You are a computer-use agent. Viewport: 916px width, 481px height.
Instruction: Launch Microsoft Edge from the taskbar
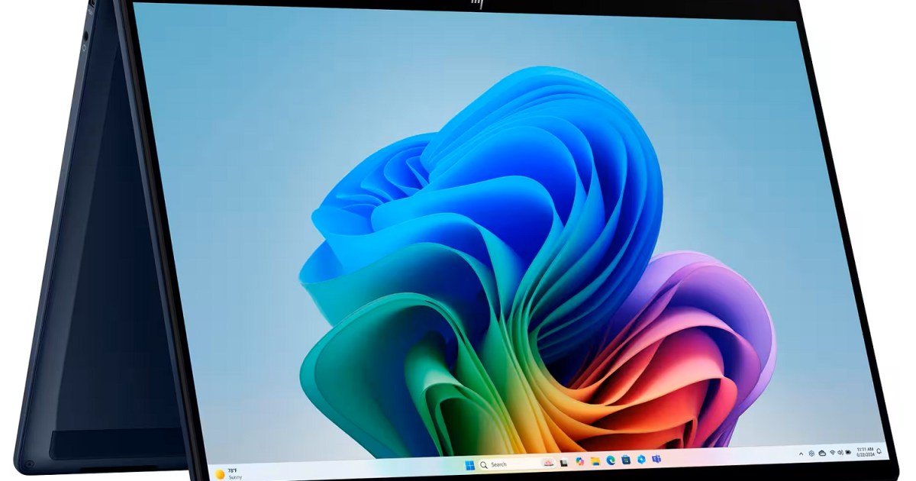pos(611,460)
